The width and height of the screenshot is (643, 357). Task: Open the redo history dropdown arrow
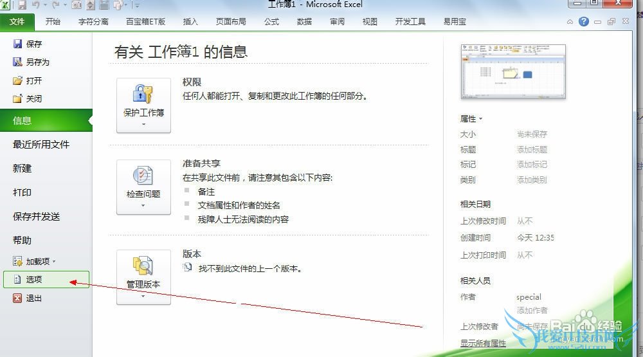click(x=65, y=5)
